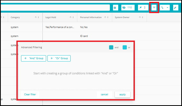Click the pencil edit icon in toolbar
Viewport: 182px width, 106px height.
175,8
